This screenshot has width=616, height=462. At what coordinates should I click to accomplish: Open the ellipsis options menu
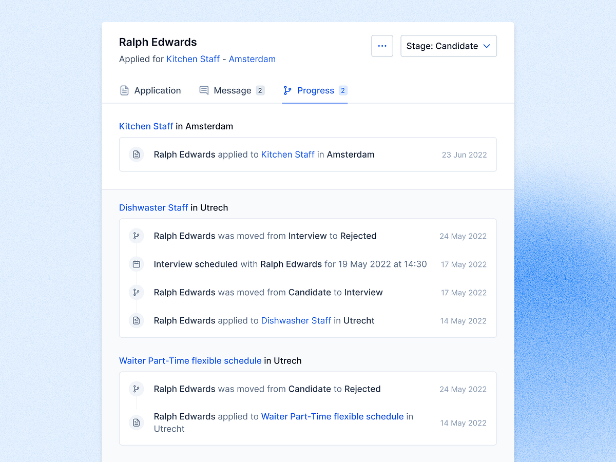[x=382, y=46]
